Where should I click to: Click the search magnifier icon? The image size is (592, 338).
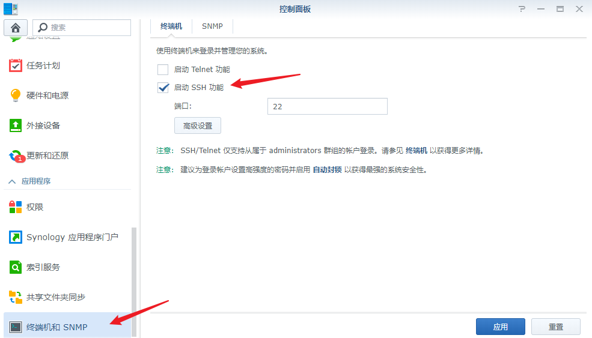[43, 27]
